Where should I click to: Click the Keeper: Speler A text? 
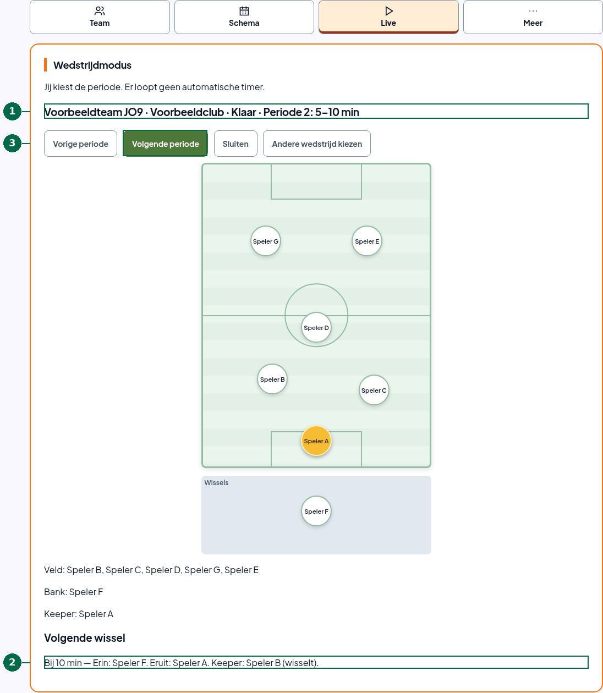tap(79, 614)
